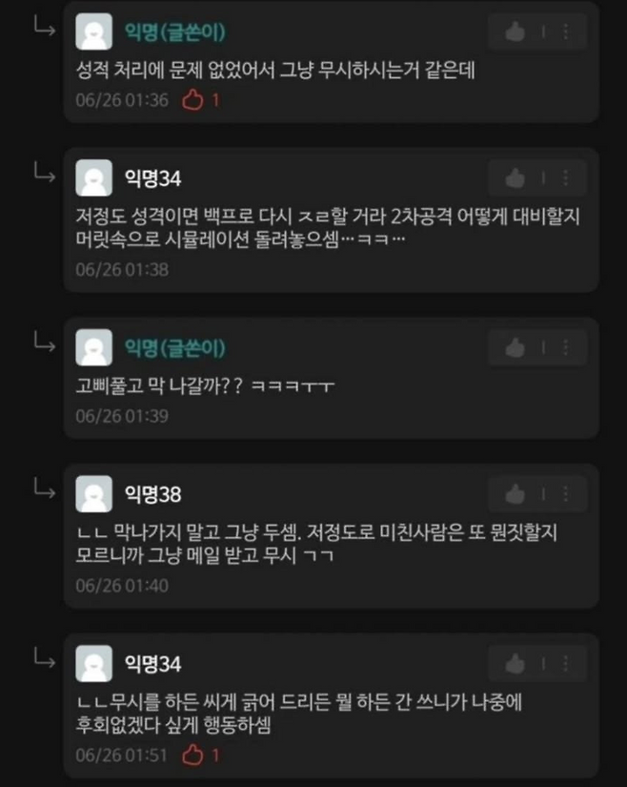The image size is (627, 787).
Task: Click the 익명(글쓴이) name on the 01:36 comment
Action: click(175, 32)
